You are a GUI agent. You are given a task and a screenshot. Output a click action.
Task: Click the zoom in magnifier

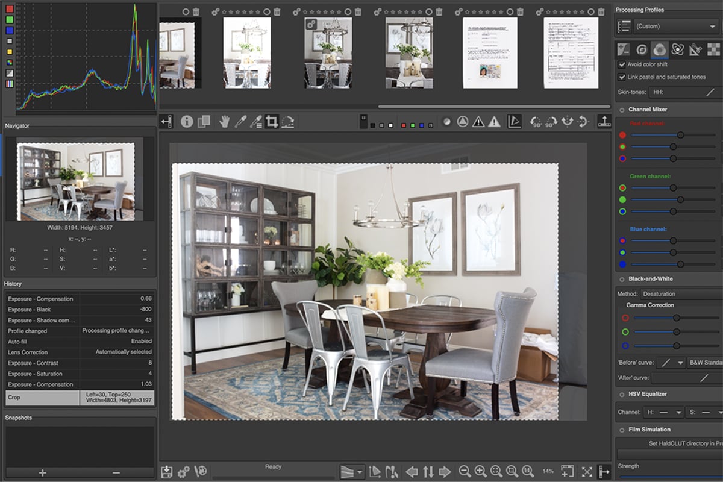(x=480, y=471)
